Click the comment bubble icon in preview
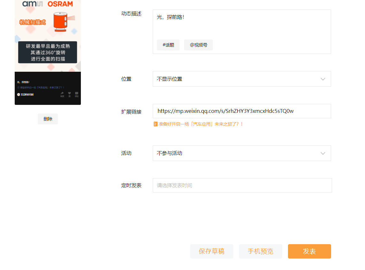The width and height of the screenshot is (365, 270). [77, 93]
